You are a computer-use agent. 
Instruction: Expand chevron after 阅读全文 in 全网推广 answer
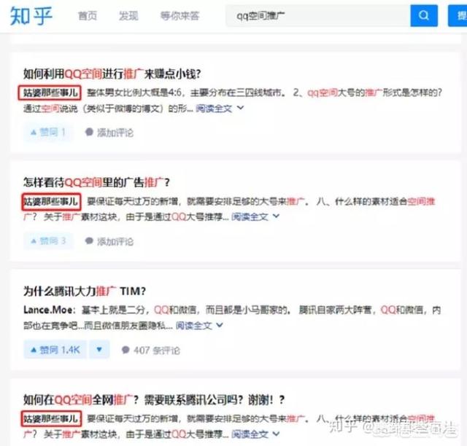(x=276, y=434)
